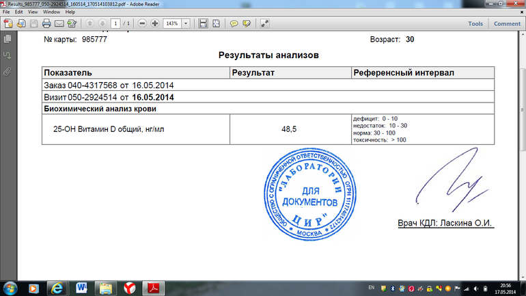The width and height of the screenshot is (526, 296).
Task: Click the scroll down arrow
Action: click(523, 278)
